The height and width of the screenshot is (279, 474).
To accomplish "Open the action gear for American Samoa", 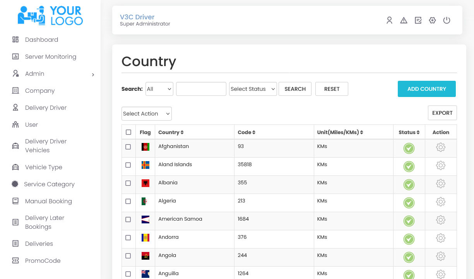I will [x=441, y=220].
